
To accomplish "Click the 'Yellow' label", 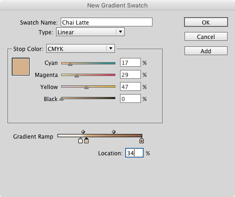I will point(49,87).
